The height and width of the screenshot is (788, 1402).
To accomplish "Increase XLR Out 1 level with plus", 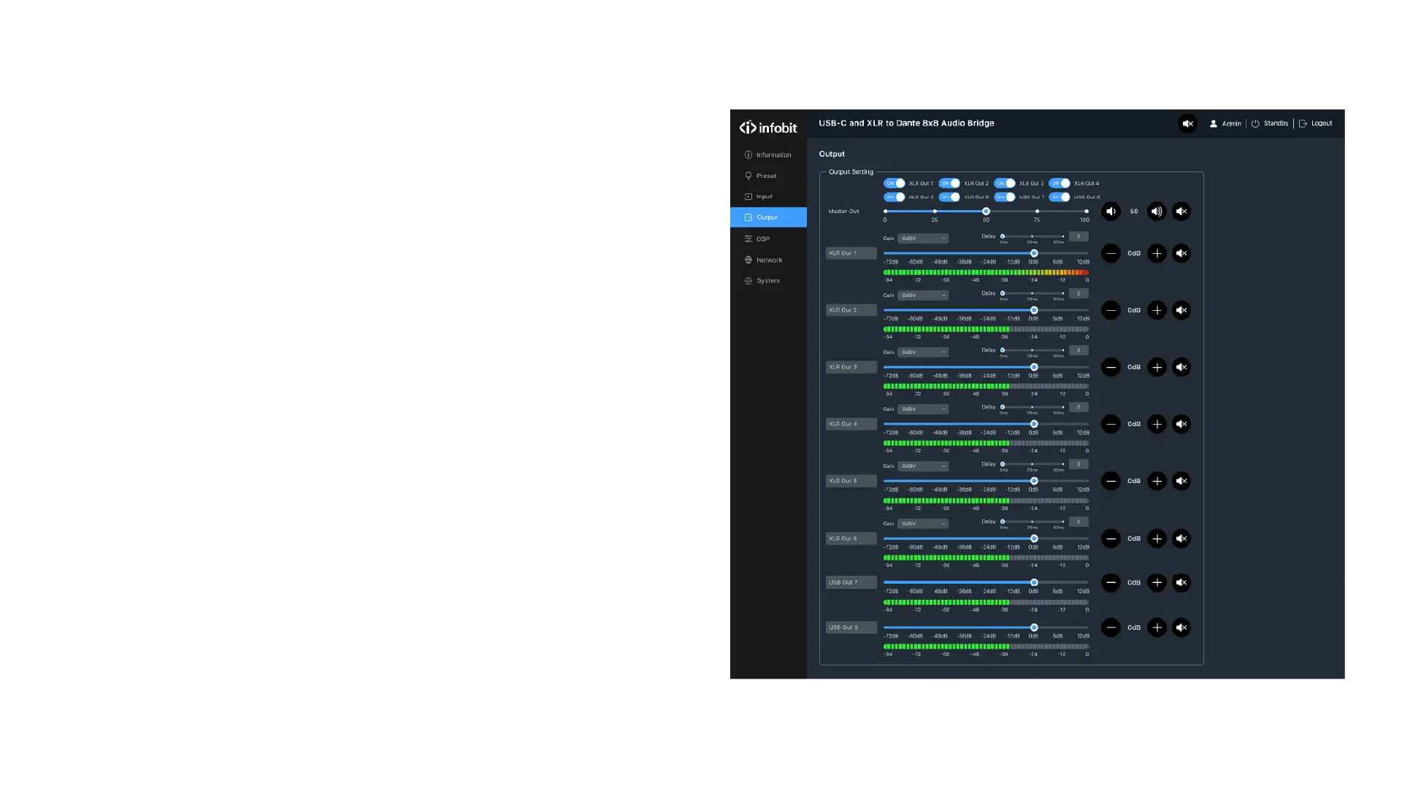I will coord(1157,253).
